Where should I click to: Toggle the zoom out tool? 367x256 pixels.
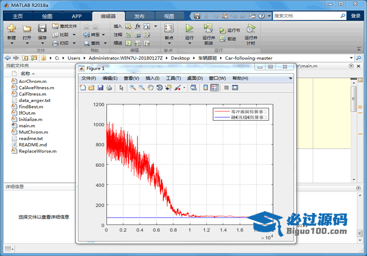[x=142, y=88]
